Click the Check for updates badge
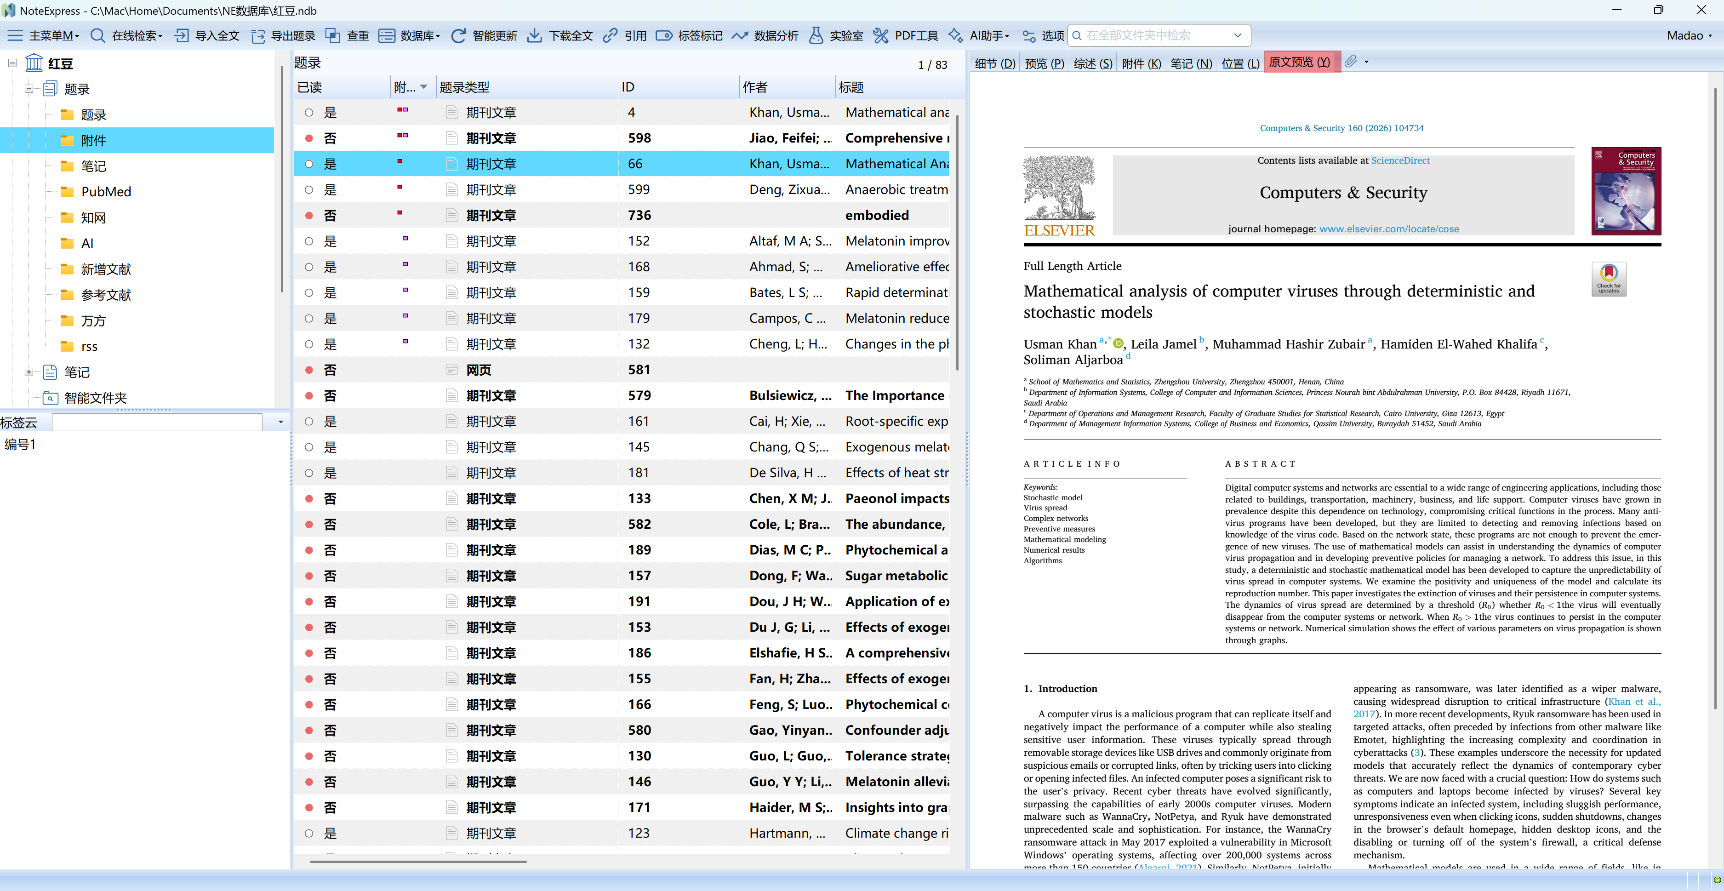Screen dimensions: 1724x891 (x=1608, y=279)
